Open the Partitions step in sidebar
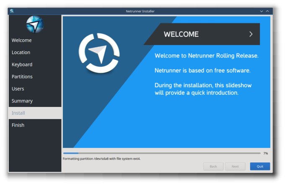This screenshot has height=185, width=285. coord(35,76)
